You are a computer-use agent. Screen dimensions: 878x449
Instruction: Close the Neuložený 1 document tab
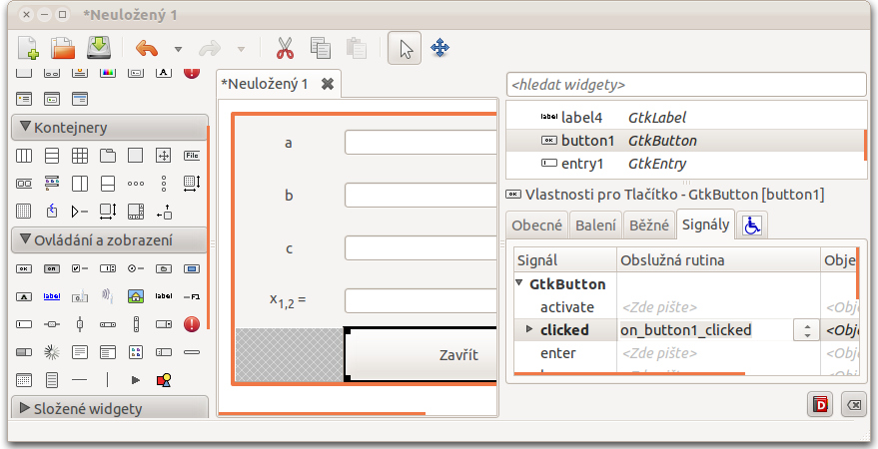(x=328, y=84)
